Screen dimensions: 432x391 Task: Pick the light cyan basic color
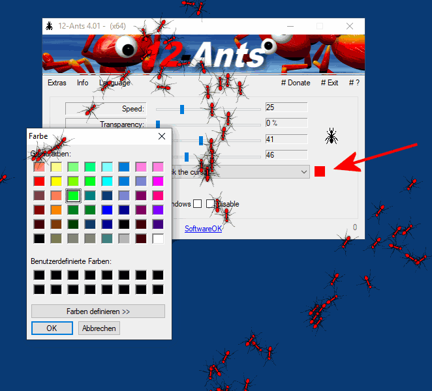point(107,167)
